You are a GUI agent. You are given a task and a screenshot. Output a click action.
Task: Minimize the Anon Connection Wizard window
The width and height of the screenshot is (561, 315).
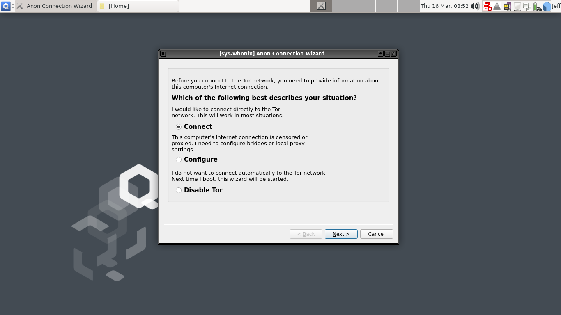[x=387, y=54]
